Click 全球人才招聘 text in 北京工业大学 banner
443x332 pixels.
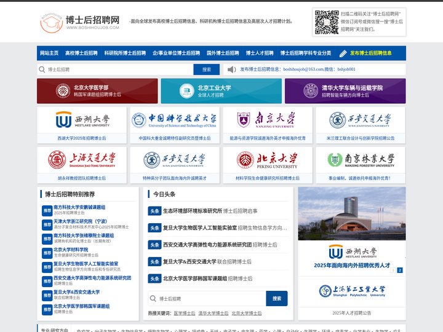211,95
